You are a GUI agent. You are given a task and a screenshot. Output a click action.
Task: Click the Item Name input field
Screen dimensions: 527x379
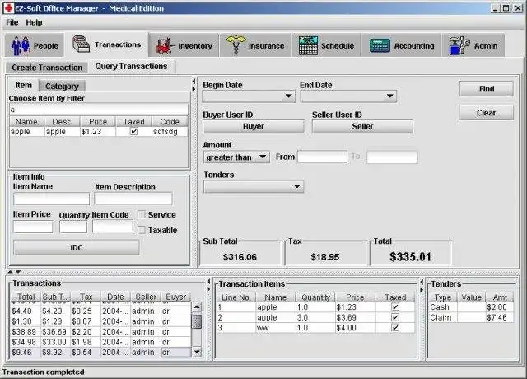pyautogui.click(x=51, y=199)
